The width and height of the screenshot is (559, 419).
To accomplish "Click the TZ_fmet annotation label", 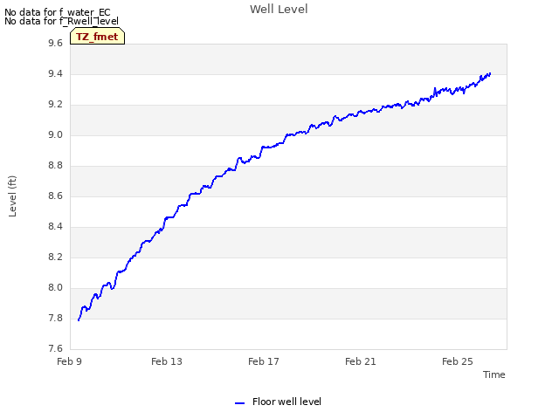I will 97,37.
